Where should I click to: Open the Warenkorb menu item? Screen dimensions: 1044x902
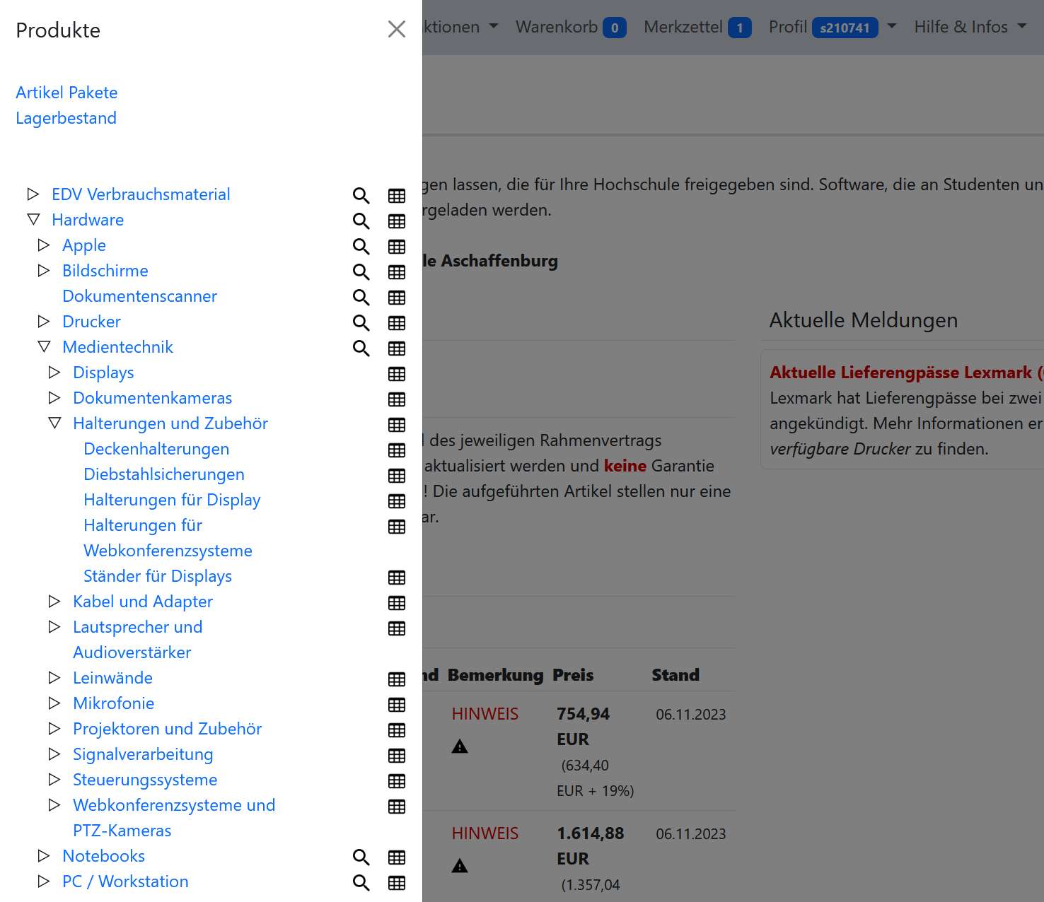(x=571, y=27)
